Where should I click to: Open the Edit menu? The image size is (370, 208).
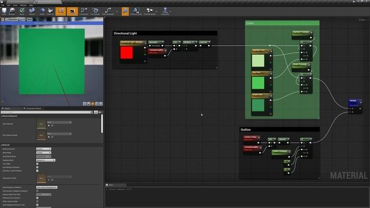coord(9,5)
